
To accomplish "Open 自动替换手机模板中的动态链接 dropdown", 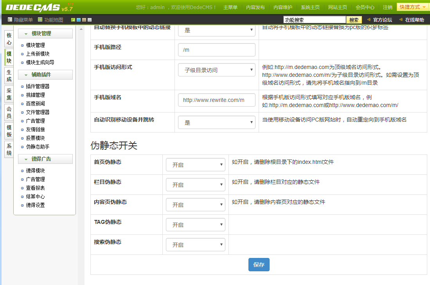I will [x=217, y=30].
